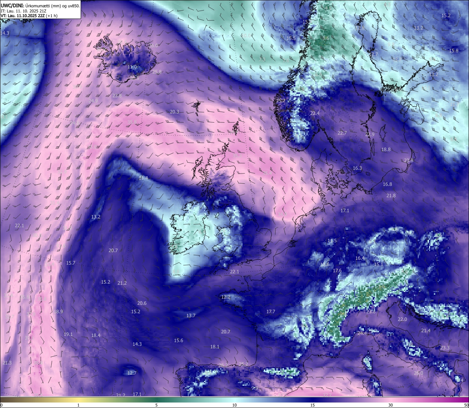469x408 pixels.
Task: Click the 22.4 value over southern Norway
Action: [x=315, y=113]
